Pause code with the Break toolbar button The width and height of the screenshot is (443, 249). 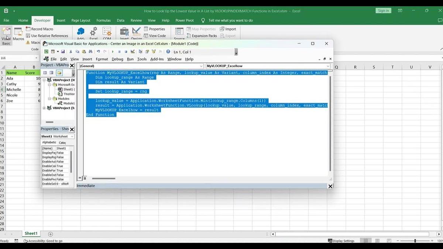[119, 51]
